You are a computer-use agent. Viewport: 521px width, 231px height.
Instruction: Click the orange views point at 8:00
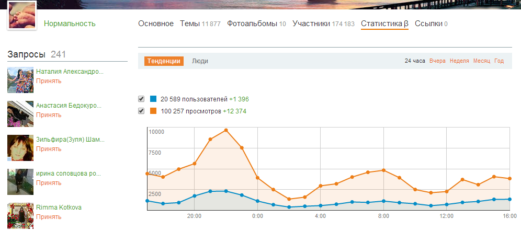(383, 170)
